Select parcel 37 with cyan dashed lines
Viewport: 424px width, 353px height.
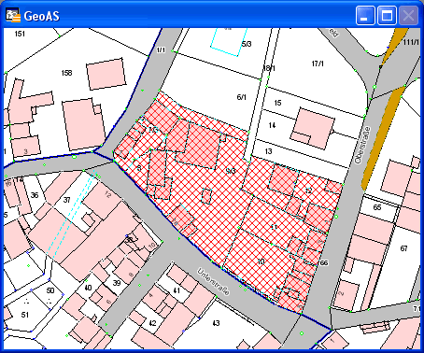coord(66,200)
